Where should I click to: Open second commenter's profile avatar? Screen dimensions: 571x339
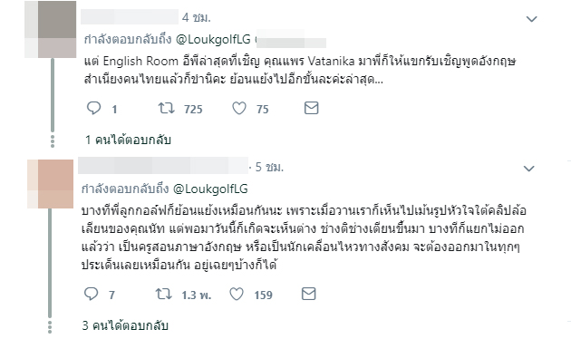pos(50,184)
